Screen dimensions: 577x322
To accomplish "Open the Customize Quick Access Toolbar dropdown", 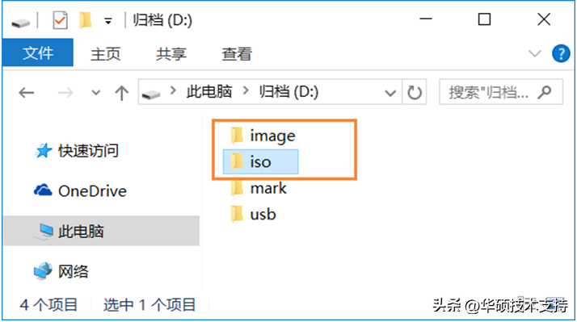I will tap(107, 21).
